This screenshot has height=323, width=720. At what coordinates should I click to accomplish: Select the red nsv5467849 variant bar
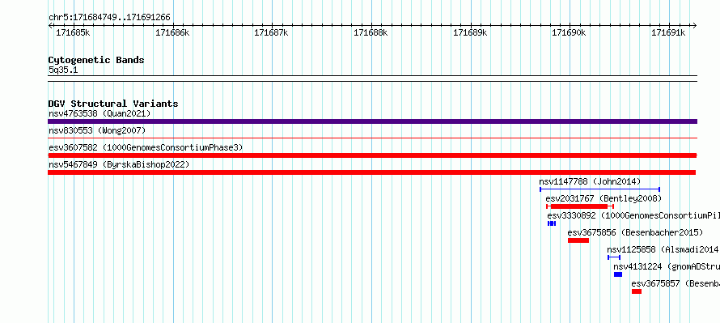(372, 172)
